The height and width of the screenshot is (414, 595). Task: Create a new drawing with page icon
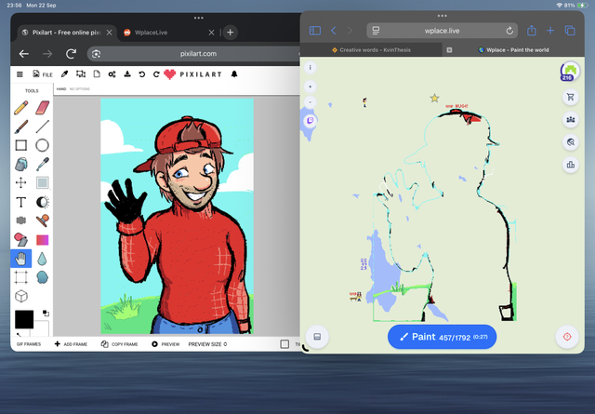(97, 74)
